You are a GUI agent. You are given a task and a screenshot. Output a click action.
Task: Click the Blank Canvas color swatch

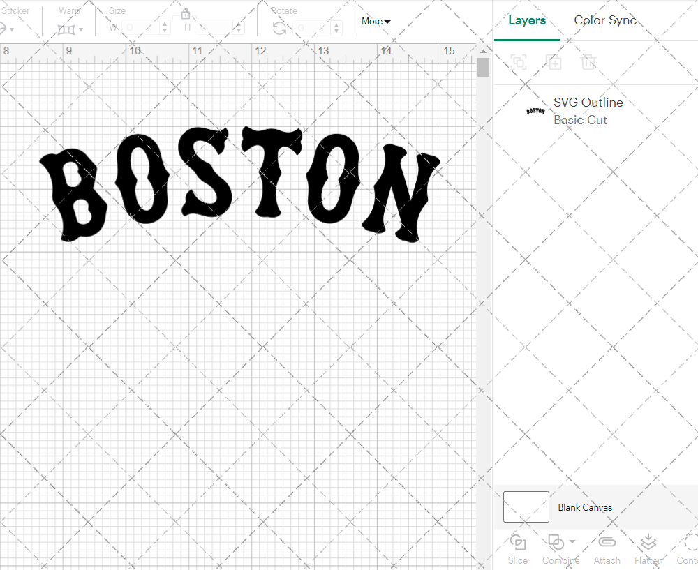pos(526,507)
